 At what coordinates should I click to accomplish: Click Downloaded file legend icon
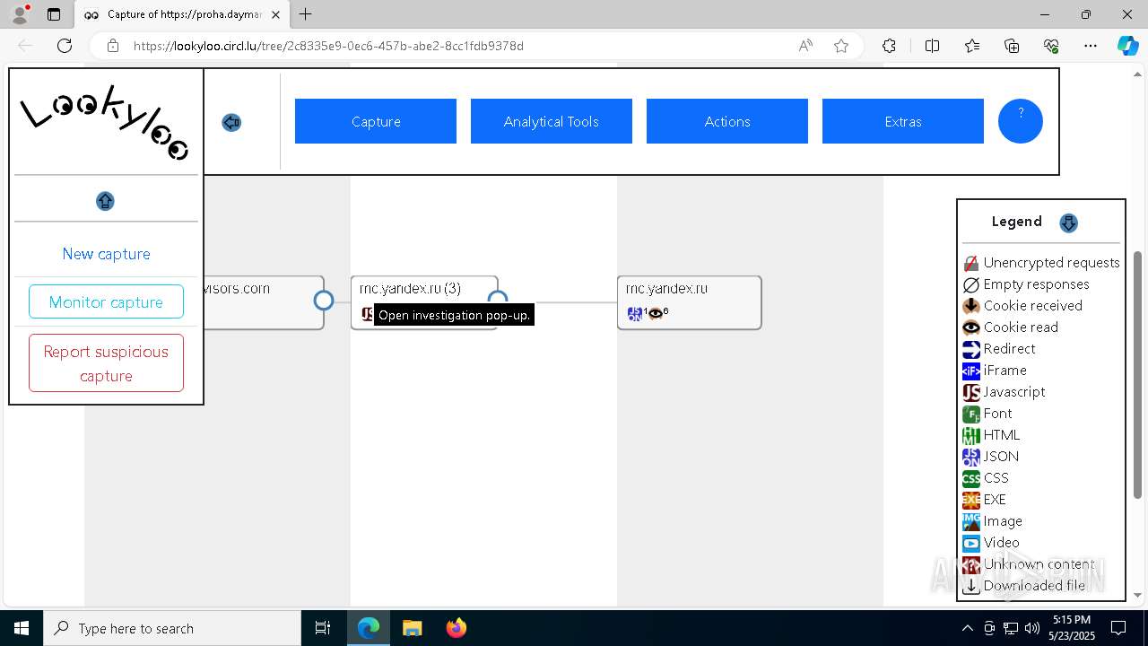971,586
